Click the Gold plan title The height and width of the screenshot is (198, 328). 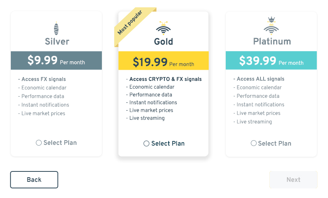[x=164, y=42]
